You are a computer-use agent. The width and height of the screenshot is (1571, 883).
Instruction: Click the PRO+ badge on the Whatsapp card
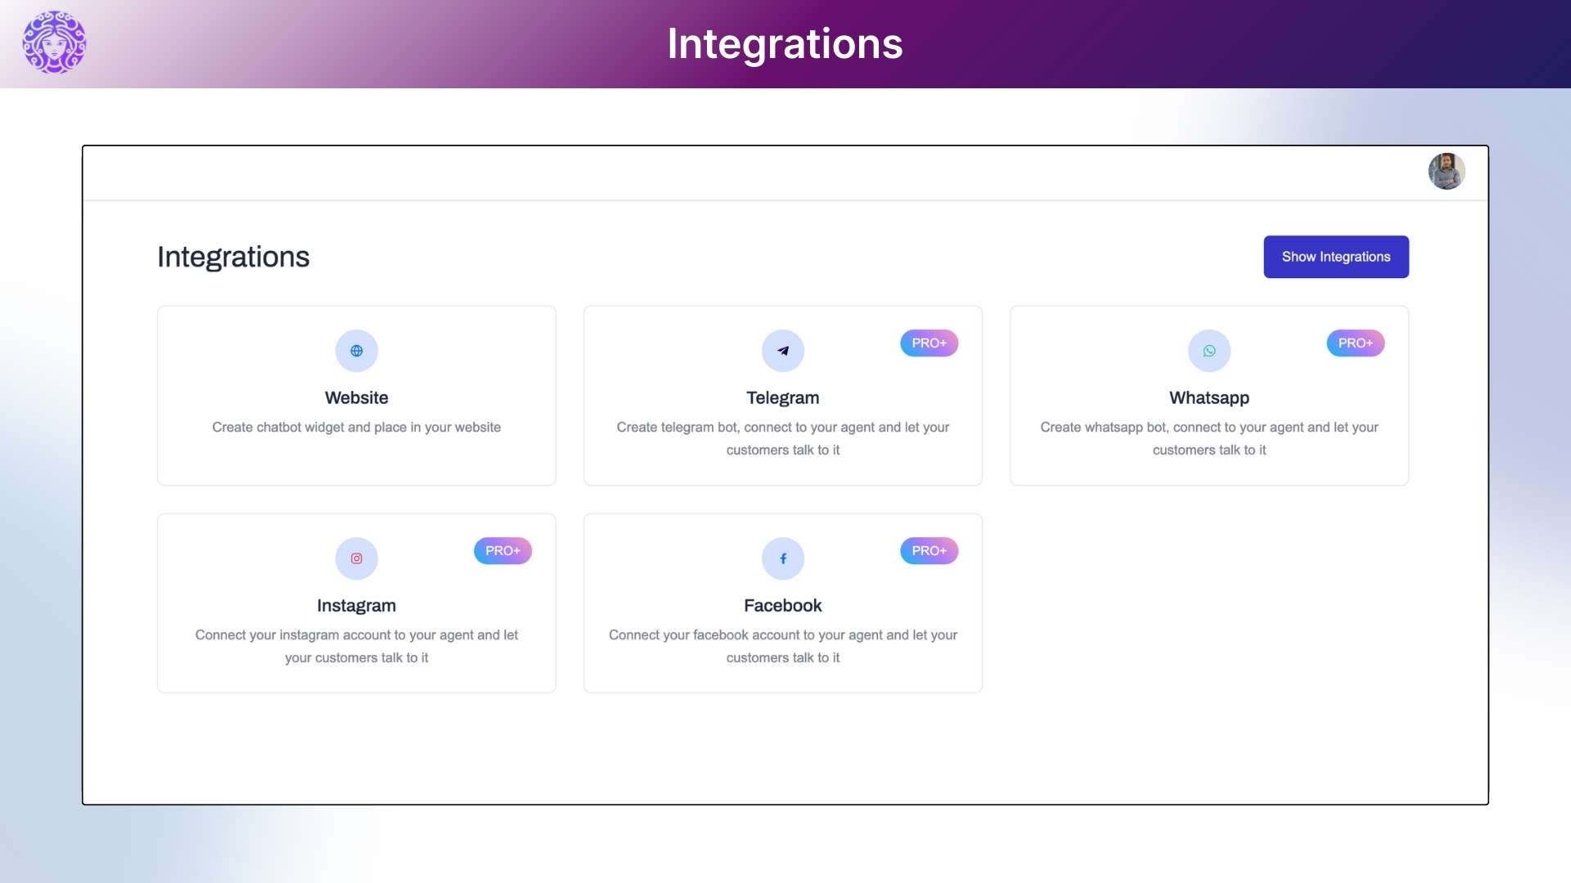(x=1355, y=343)
